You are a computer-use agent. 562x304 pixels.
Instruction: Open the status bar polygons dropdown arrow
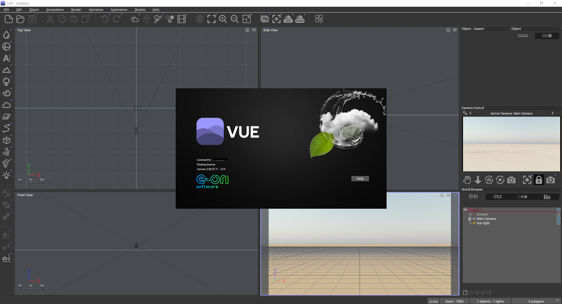tap(558, 300)
